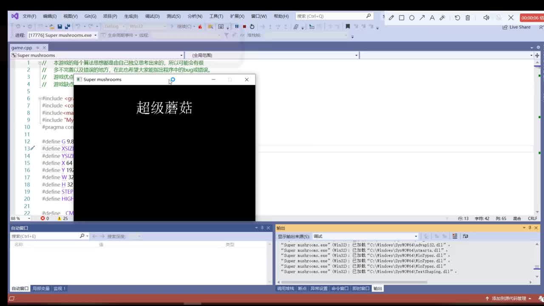Switch to the 命令窗口 tab
544x306 pixels.
tap(340, 289)
